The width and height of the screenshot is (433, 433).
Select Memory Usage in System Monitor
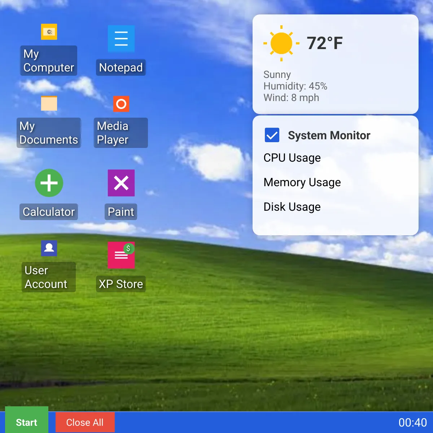[302, 182]
